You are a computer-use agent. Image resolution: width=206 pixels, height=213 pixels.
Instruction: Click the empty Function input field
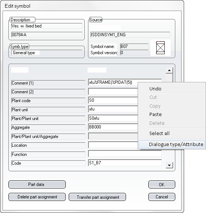[125, 154]
